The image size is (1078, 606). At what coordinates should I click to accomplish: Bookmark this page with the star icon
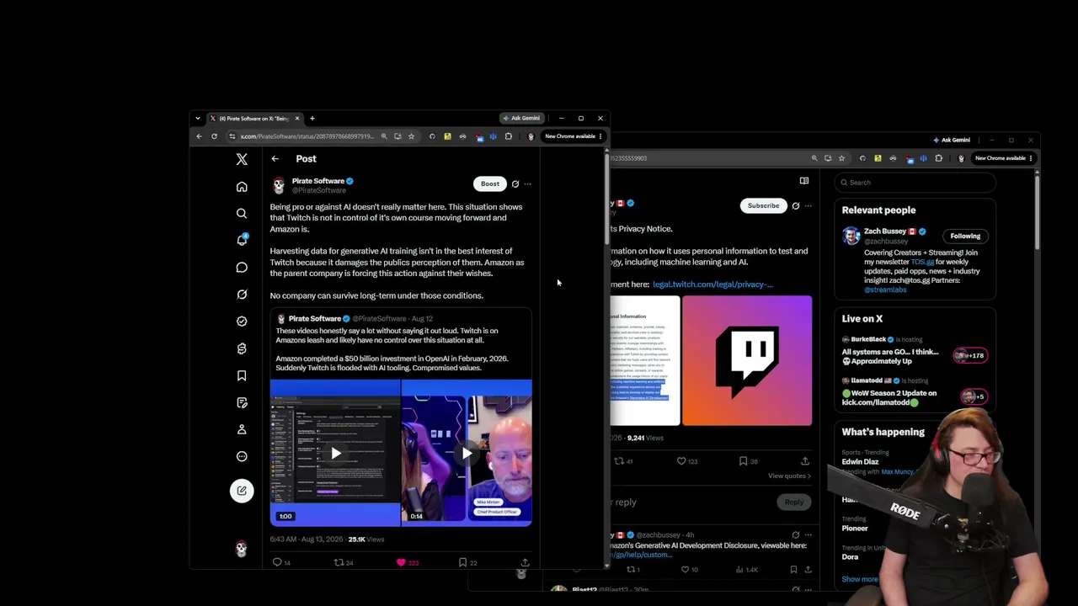pyautogui.click(x=411, y=136)
